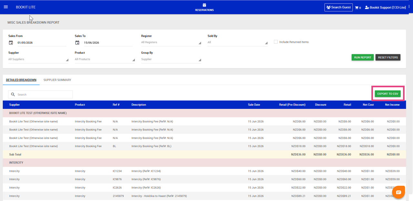Click the Run Report button
The image size is (413, 201).
tap(363, 57)
